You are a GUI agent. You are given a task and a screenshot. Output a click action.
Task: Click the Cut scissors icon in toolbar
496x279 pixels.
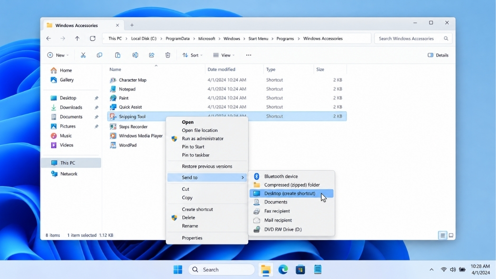coord(83,55)
